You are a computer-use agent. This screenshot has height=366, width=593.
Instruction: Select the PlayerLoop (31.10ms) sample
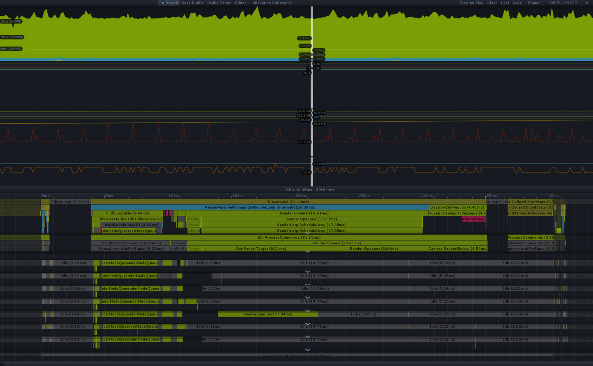[289, 202]
